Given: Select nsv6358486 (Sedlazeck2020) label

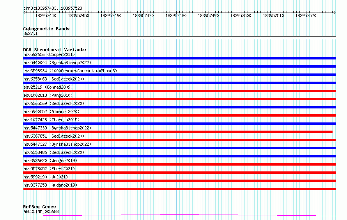Looking at the screenshot, I should pyautogui.click(x=54, y=152).
